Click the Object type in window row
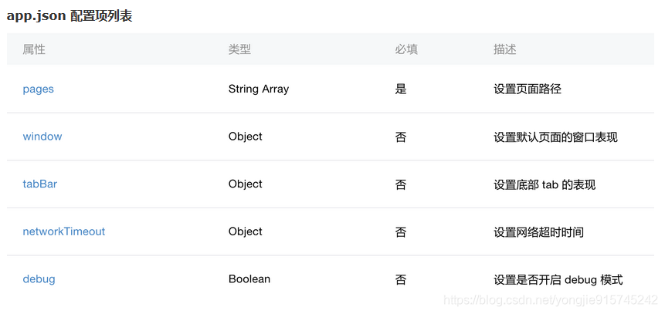665x314 pixels. pyautogui.click(x=245, y=137)
